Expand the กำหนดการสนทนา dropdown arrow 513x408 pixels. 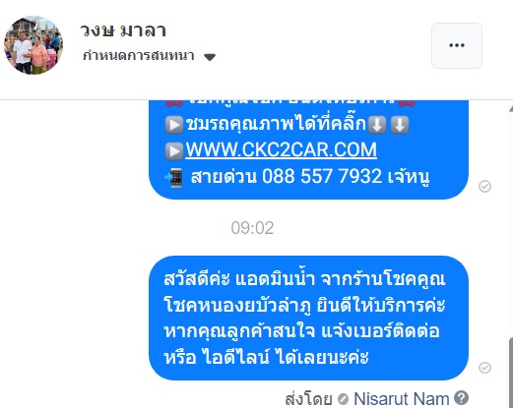(210, 57)
